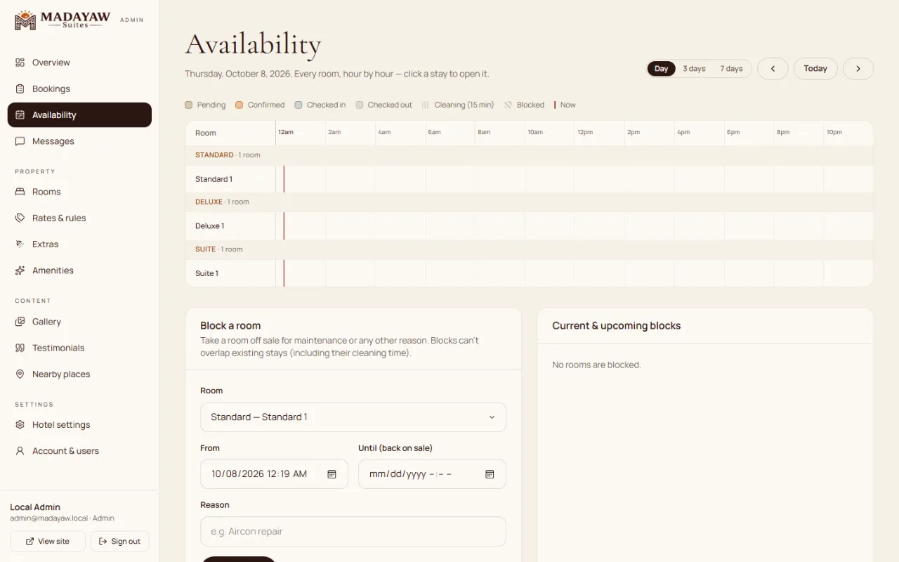Screen dimensions: 899x562
Task: Click the Extras icon in sidebar
Action: [20, 244]
